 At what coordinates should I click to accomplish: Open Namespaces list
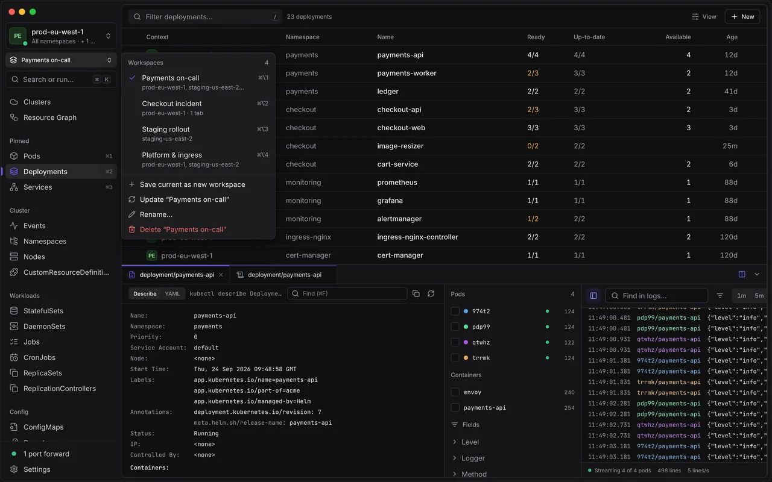pyautogui.click(x=61, y=241)
